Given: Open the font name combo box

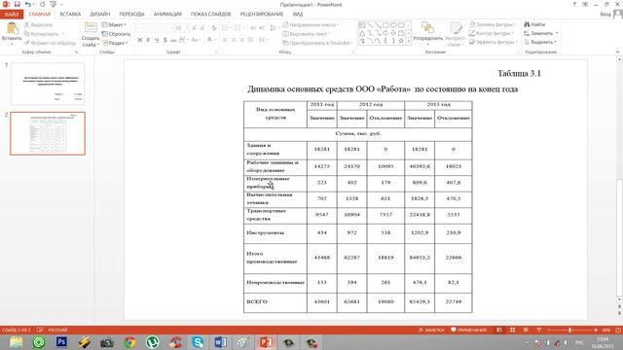Looking at the screenshot, I should [x=154, y=28].
